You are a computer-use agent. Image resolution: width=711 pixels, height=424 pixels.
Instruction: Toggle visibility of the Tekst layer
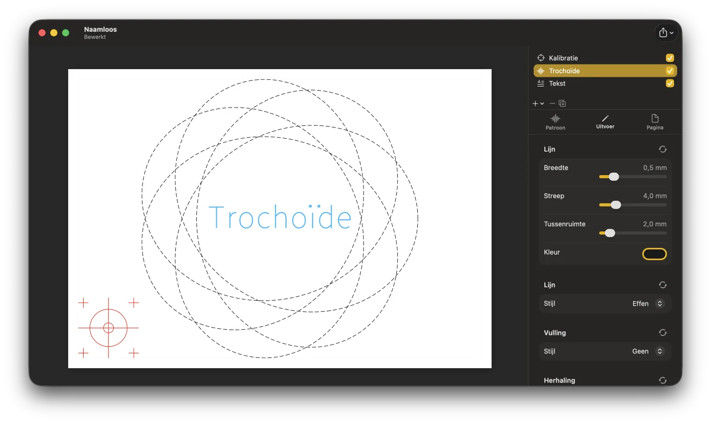[x=669, y=83]
